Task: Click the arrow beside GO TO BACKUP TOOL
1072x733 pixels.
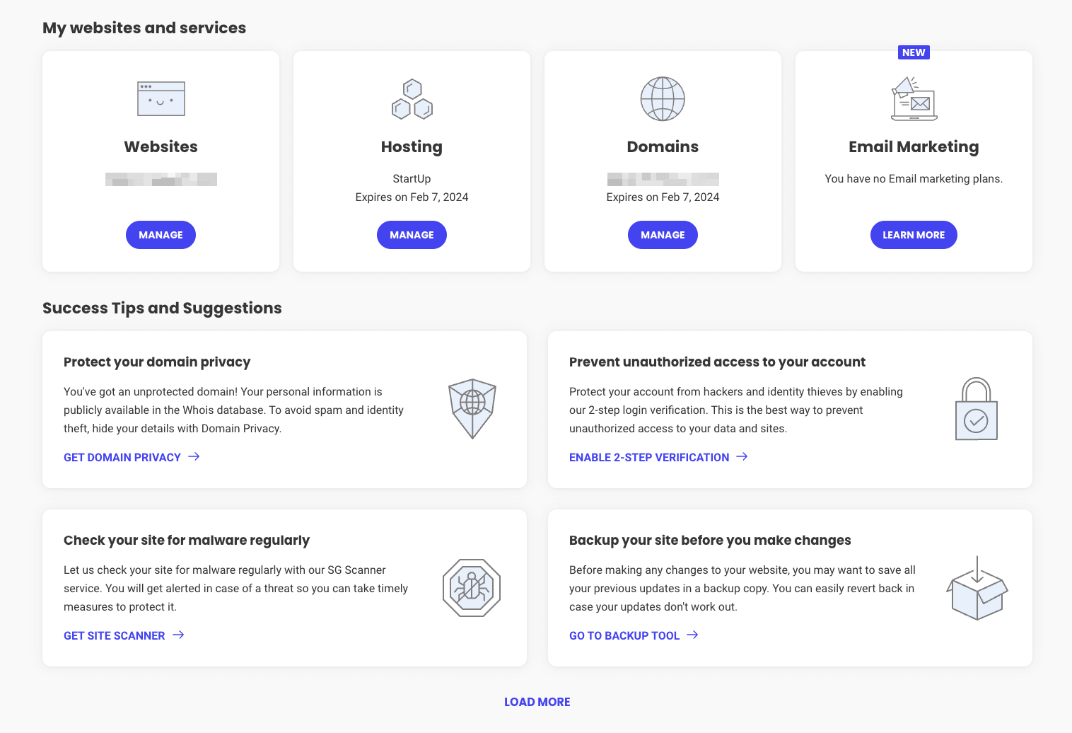Action: tap(693, 635)
